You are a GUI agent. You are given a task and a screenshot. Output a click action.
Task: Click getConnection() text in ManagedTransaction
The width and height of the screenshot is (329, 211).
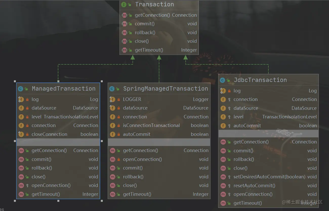point(49,151)
